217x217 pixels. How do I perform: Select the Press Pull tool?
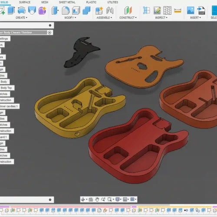(55, 10)
